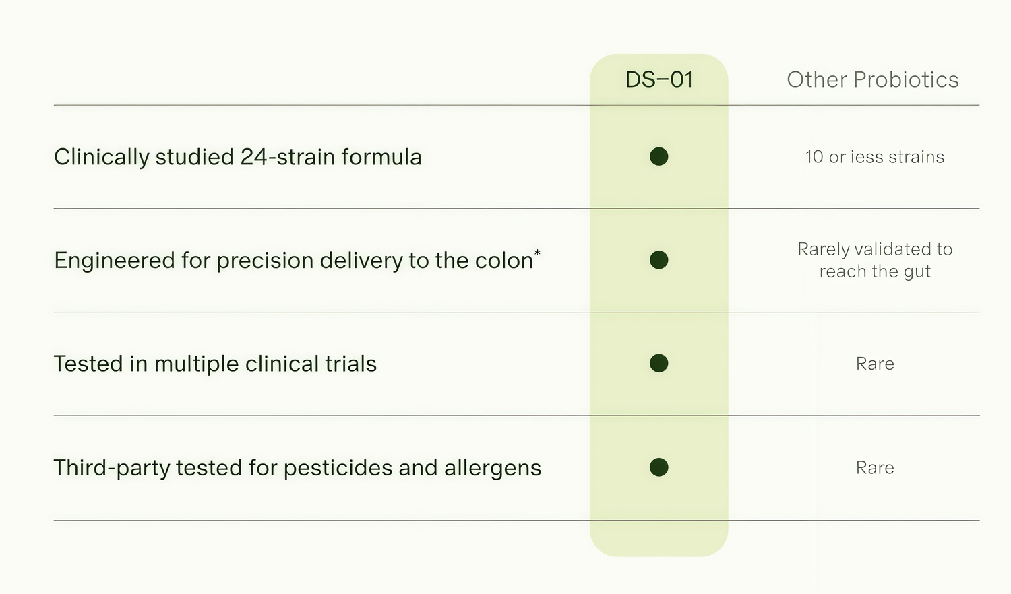Click the word 'colon' in second row
The image size is (1011, 594).
504,261
